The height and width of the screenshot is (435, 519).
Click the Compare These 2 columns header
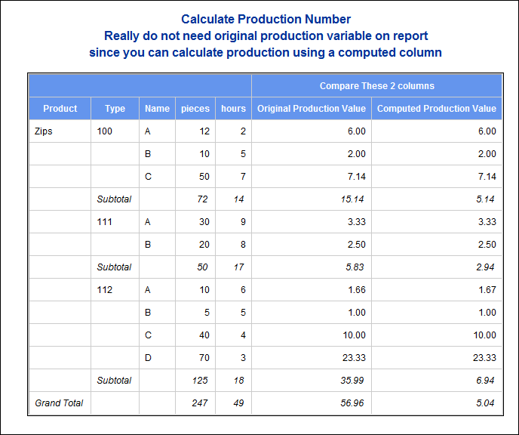click(x=376, y=86)
